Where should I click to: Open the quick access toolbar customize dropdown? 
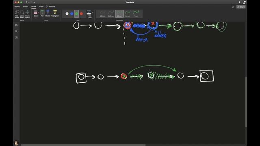34,2
